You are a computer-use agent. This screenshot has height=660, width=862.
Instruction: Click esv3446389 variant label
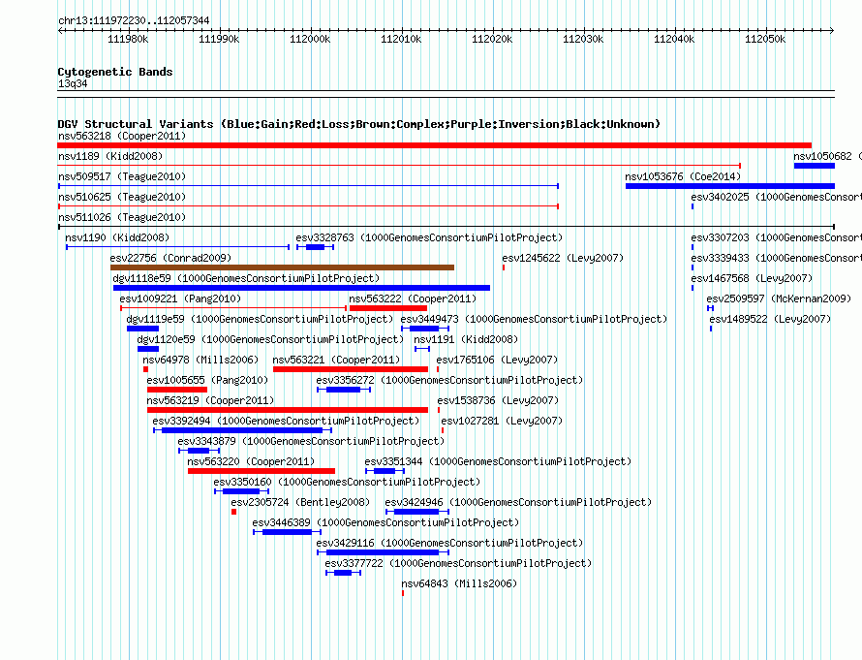pyautogui.click(x=385, y=522)
